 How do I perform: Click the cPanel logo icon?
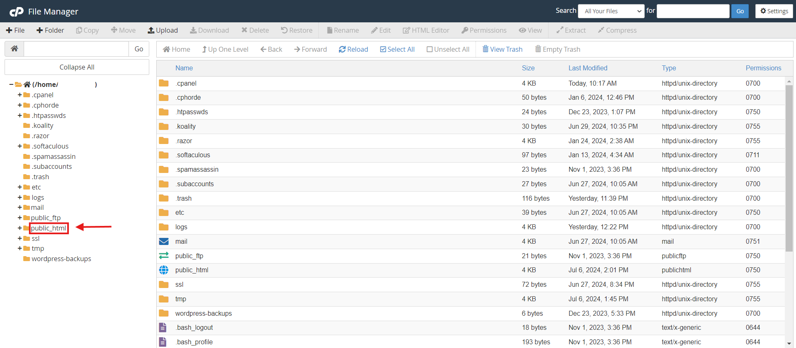[x=17, y=12]
